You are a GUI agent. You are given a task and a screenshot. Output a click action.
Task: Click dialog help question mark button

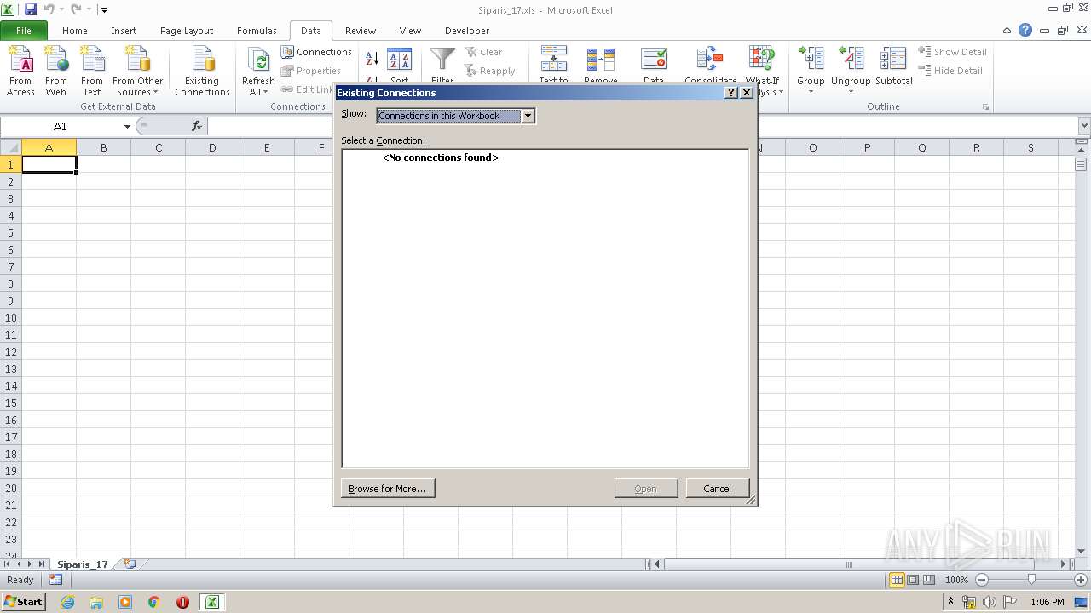click(731, 93)
